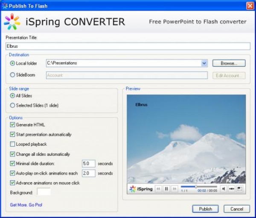256x218 pixels.
Task: Uncheck the Generate HTML checkbox
Action: (x=12, y=125)
